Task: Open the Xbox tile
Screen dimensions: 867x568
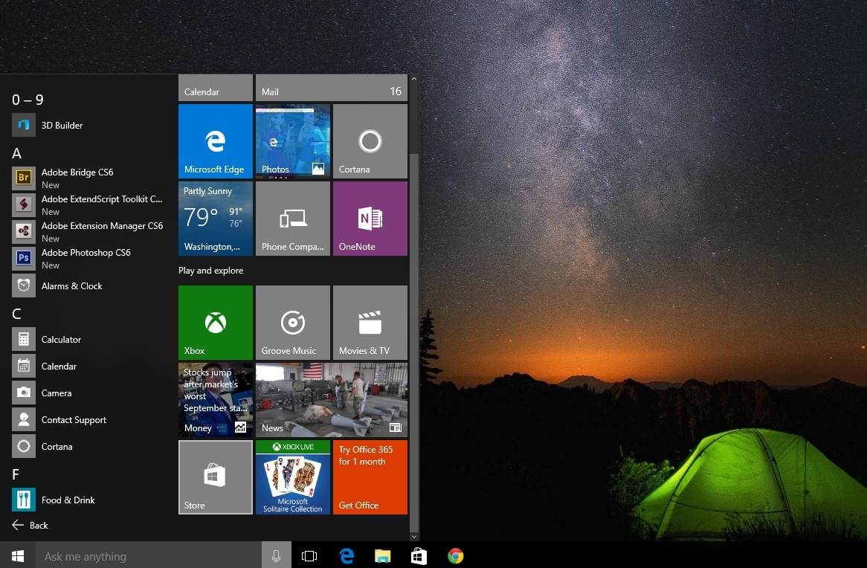Action: pos(216,323)
